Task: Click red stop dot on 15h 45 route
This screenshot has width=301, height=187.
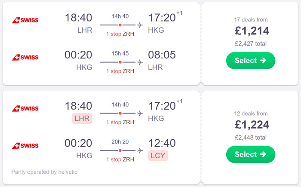Action: click(x=120, y=62)
